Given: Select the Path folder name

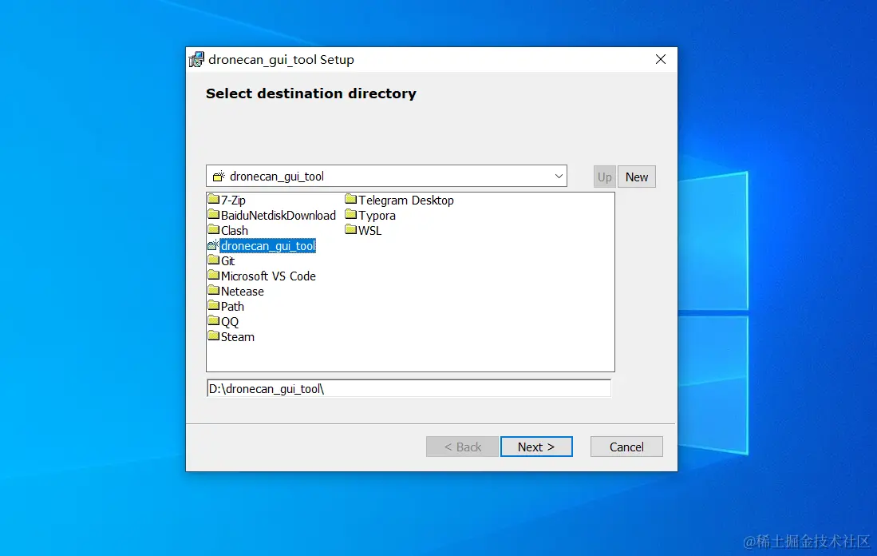Looking at the screenshot, I should coord(232,306).
